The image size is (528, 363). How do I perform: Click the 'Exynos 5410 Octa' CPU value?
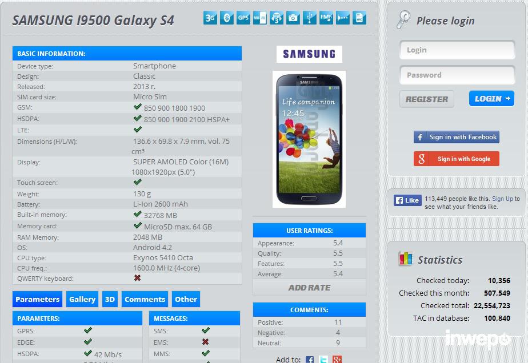pos(163,258)
